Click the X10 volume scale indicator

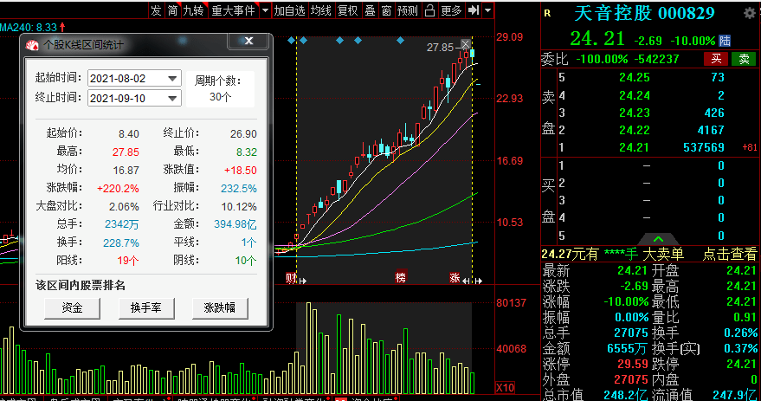(x=506, y=387)
